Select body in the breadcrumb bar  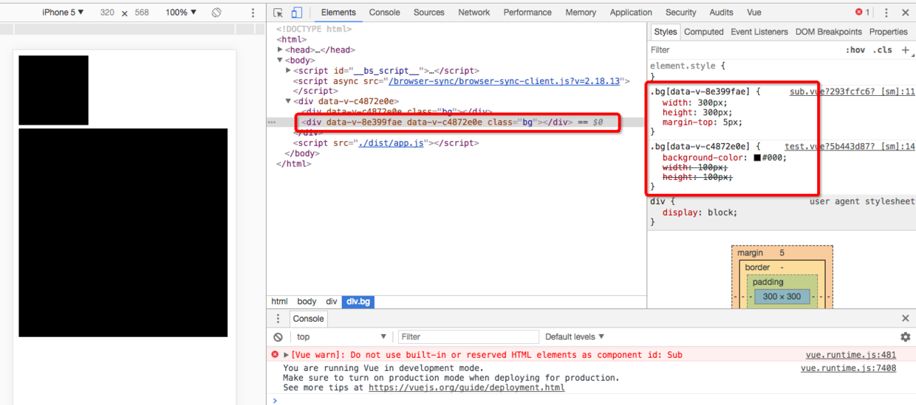(307, 302)
